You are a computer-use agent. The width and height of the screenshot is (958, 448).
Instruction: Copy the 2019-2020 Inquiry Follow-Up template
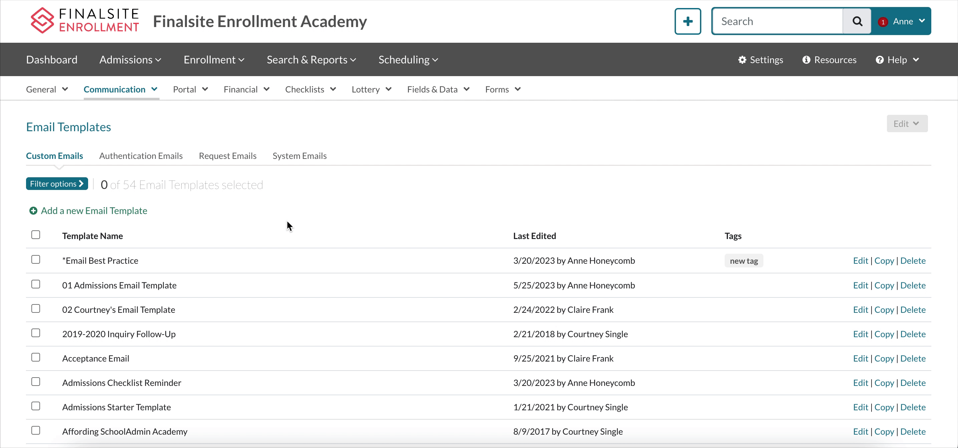(x=884, y=334)
